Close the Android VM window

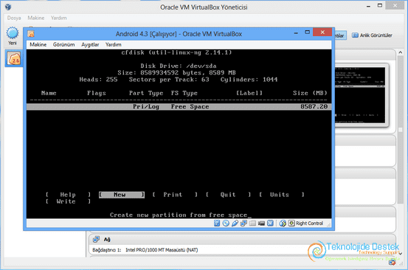click(x=322, y=32)
